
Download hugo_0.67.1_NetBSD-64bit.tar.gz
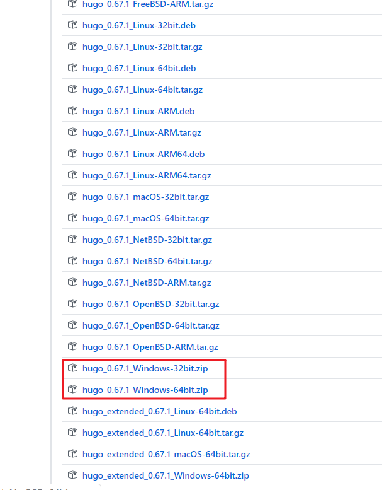click(x=147, y=261)
